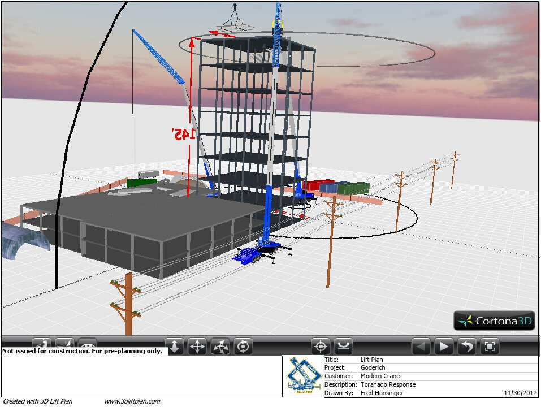The height and width of the screenshot is (407, 541).
Task: Restore the original view with undo arrow
Action: 467,346
